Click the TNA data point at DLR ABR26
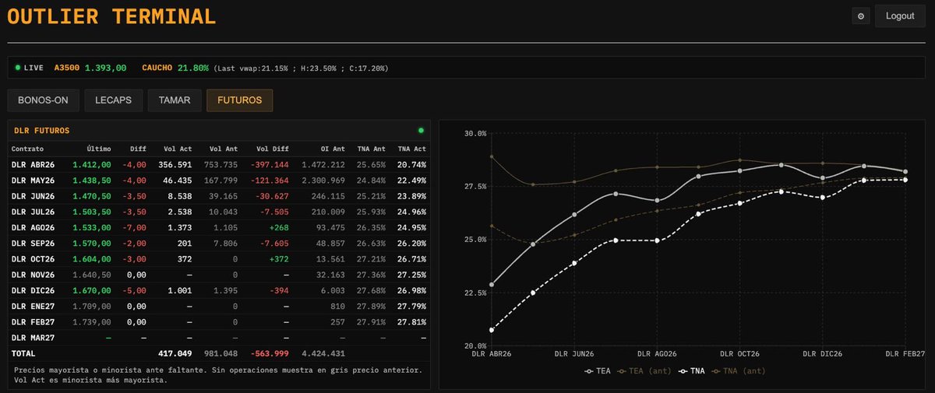This screenshot has height=393, width=935. point(492,330)
